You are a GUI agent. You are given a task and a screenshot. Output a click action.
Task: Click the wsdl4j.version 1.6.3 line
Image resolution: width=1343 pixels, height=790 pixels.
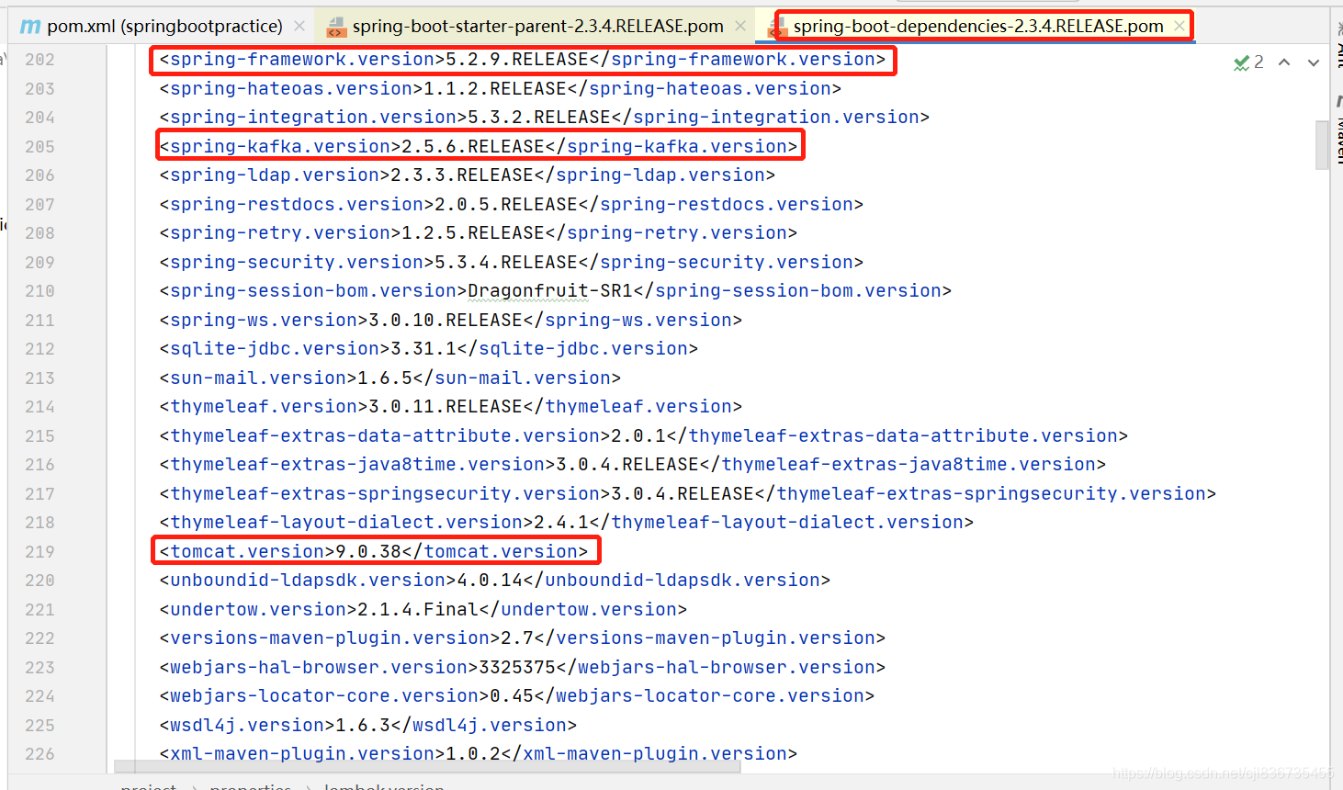point(368,726)
